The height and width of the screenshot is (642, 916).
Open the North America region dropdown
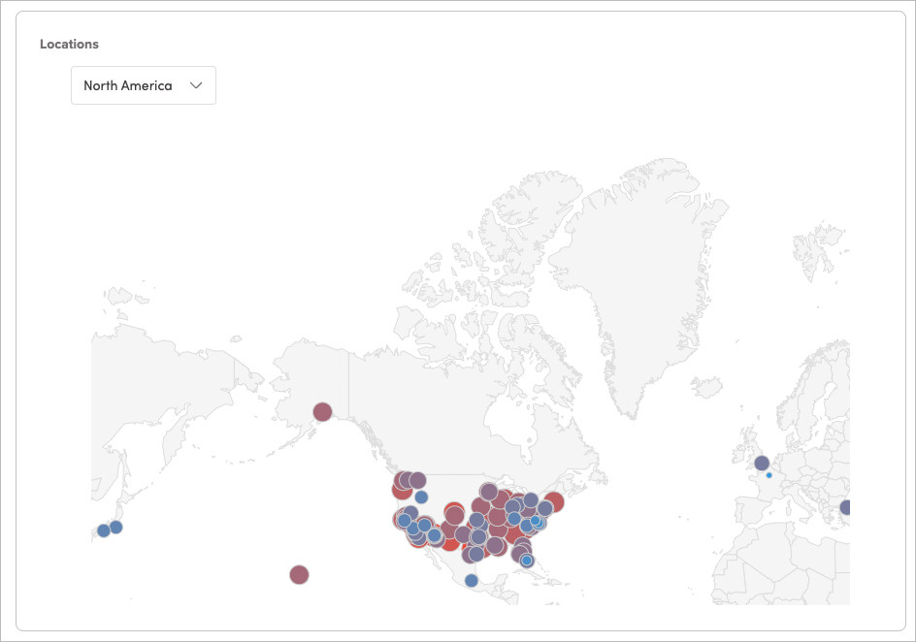[x=144, y=85]
